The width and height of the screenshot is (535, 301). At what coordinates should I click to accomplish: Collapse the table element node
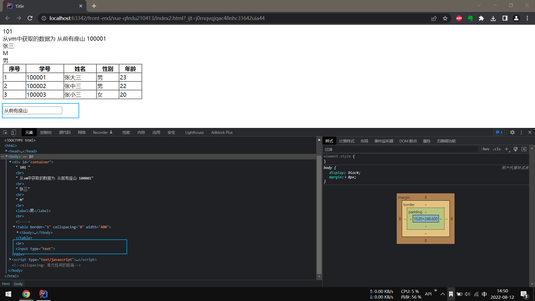pos(14,227)
